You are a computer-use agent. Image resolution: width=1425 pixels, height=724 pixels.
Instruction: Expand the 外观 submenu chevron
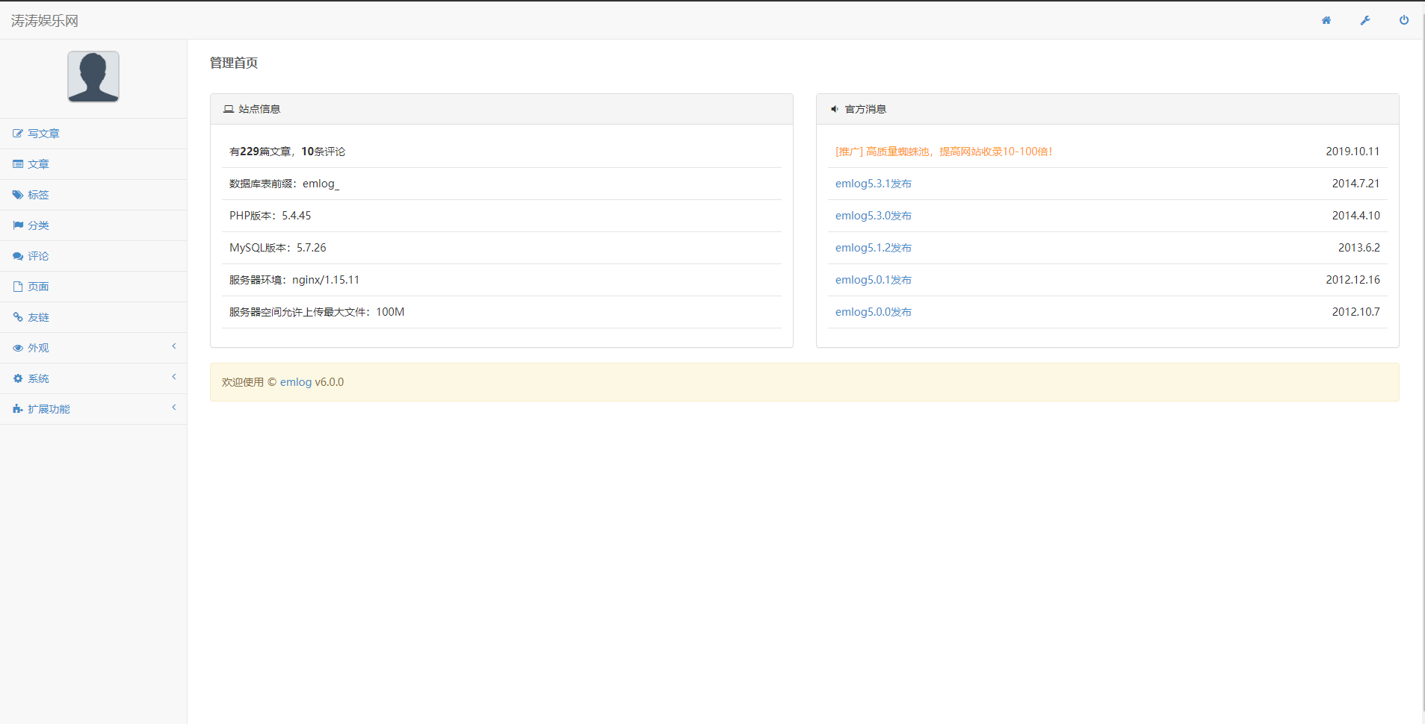(174, 346)
